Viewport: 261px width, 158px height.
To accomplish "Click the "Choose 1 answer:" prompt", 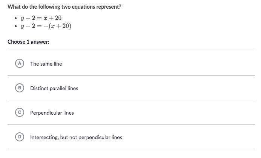I will pos(28,41).
